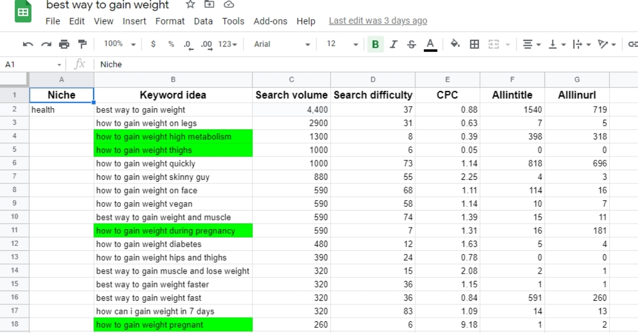Screen dimensions: 638x333
Task: Open the Text color picker
Action: pos(431,44)
